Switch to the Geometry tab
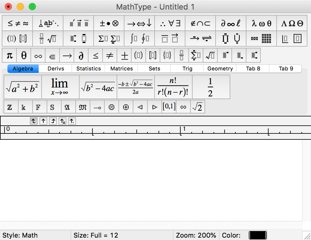The width and height of the screenshot is (311, 240). 220,69
